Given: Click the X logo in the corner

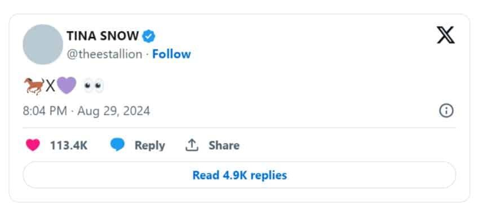Looking at the screenshot, I should coord(446,35).
